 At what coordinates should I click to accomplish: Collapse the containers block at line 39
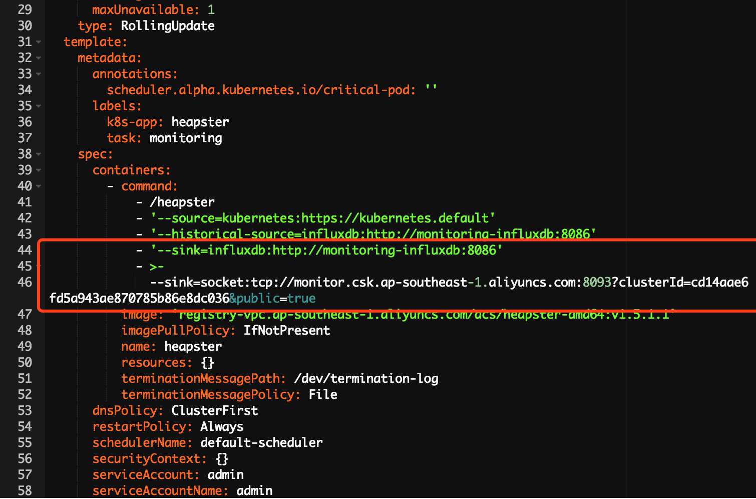39,170
